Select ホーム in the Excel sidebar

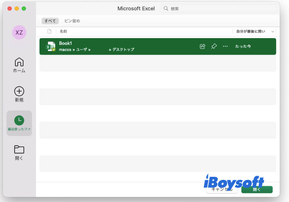tap(19, 65)
